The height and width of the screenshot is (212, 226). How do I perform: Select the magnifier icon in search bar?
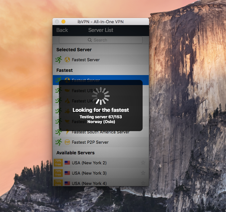click(90, 40)
